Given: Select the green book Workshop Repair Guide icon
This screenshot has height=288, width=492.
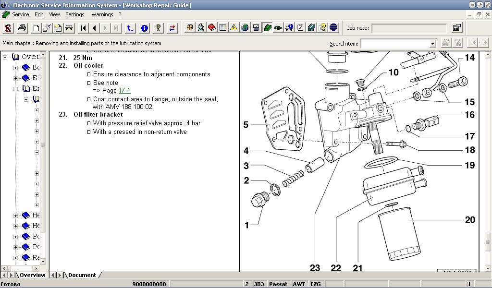Looking at the screenshot, I should tap(267, 28).
